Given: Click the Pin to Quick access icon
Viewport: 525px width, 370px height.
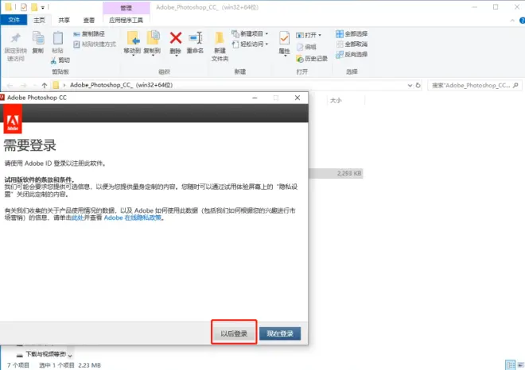Looking at the screenshot, I should (x=15, y=38).
